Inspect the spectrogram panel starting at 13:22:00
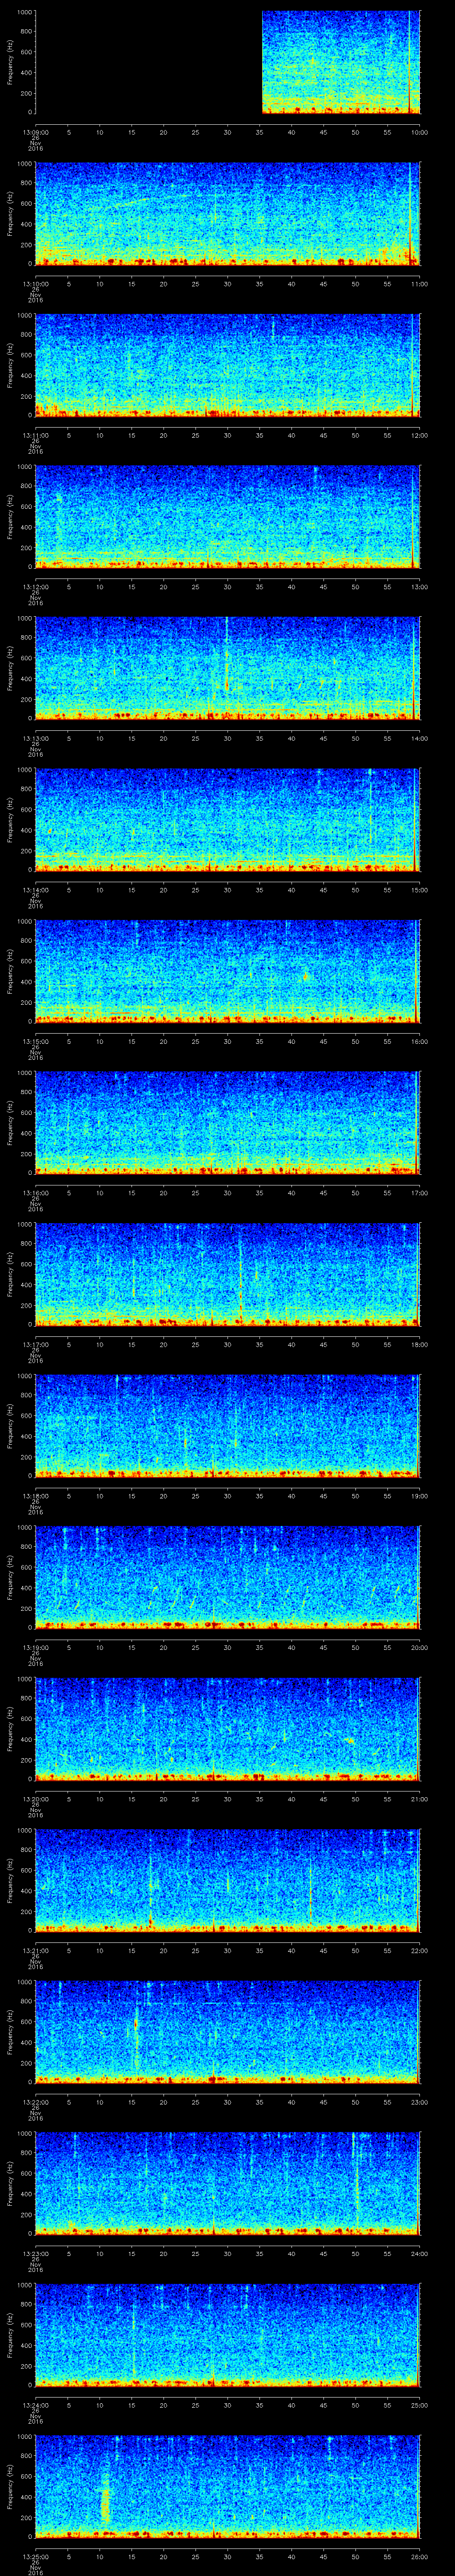The width and height of the screenshot is (455, 2576). (x=228, y=2032)
